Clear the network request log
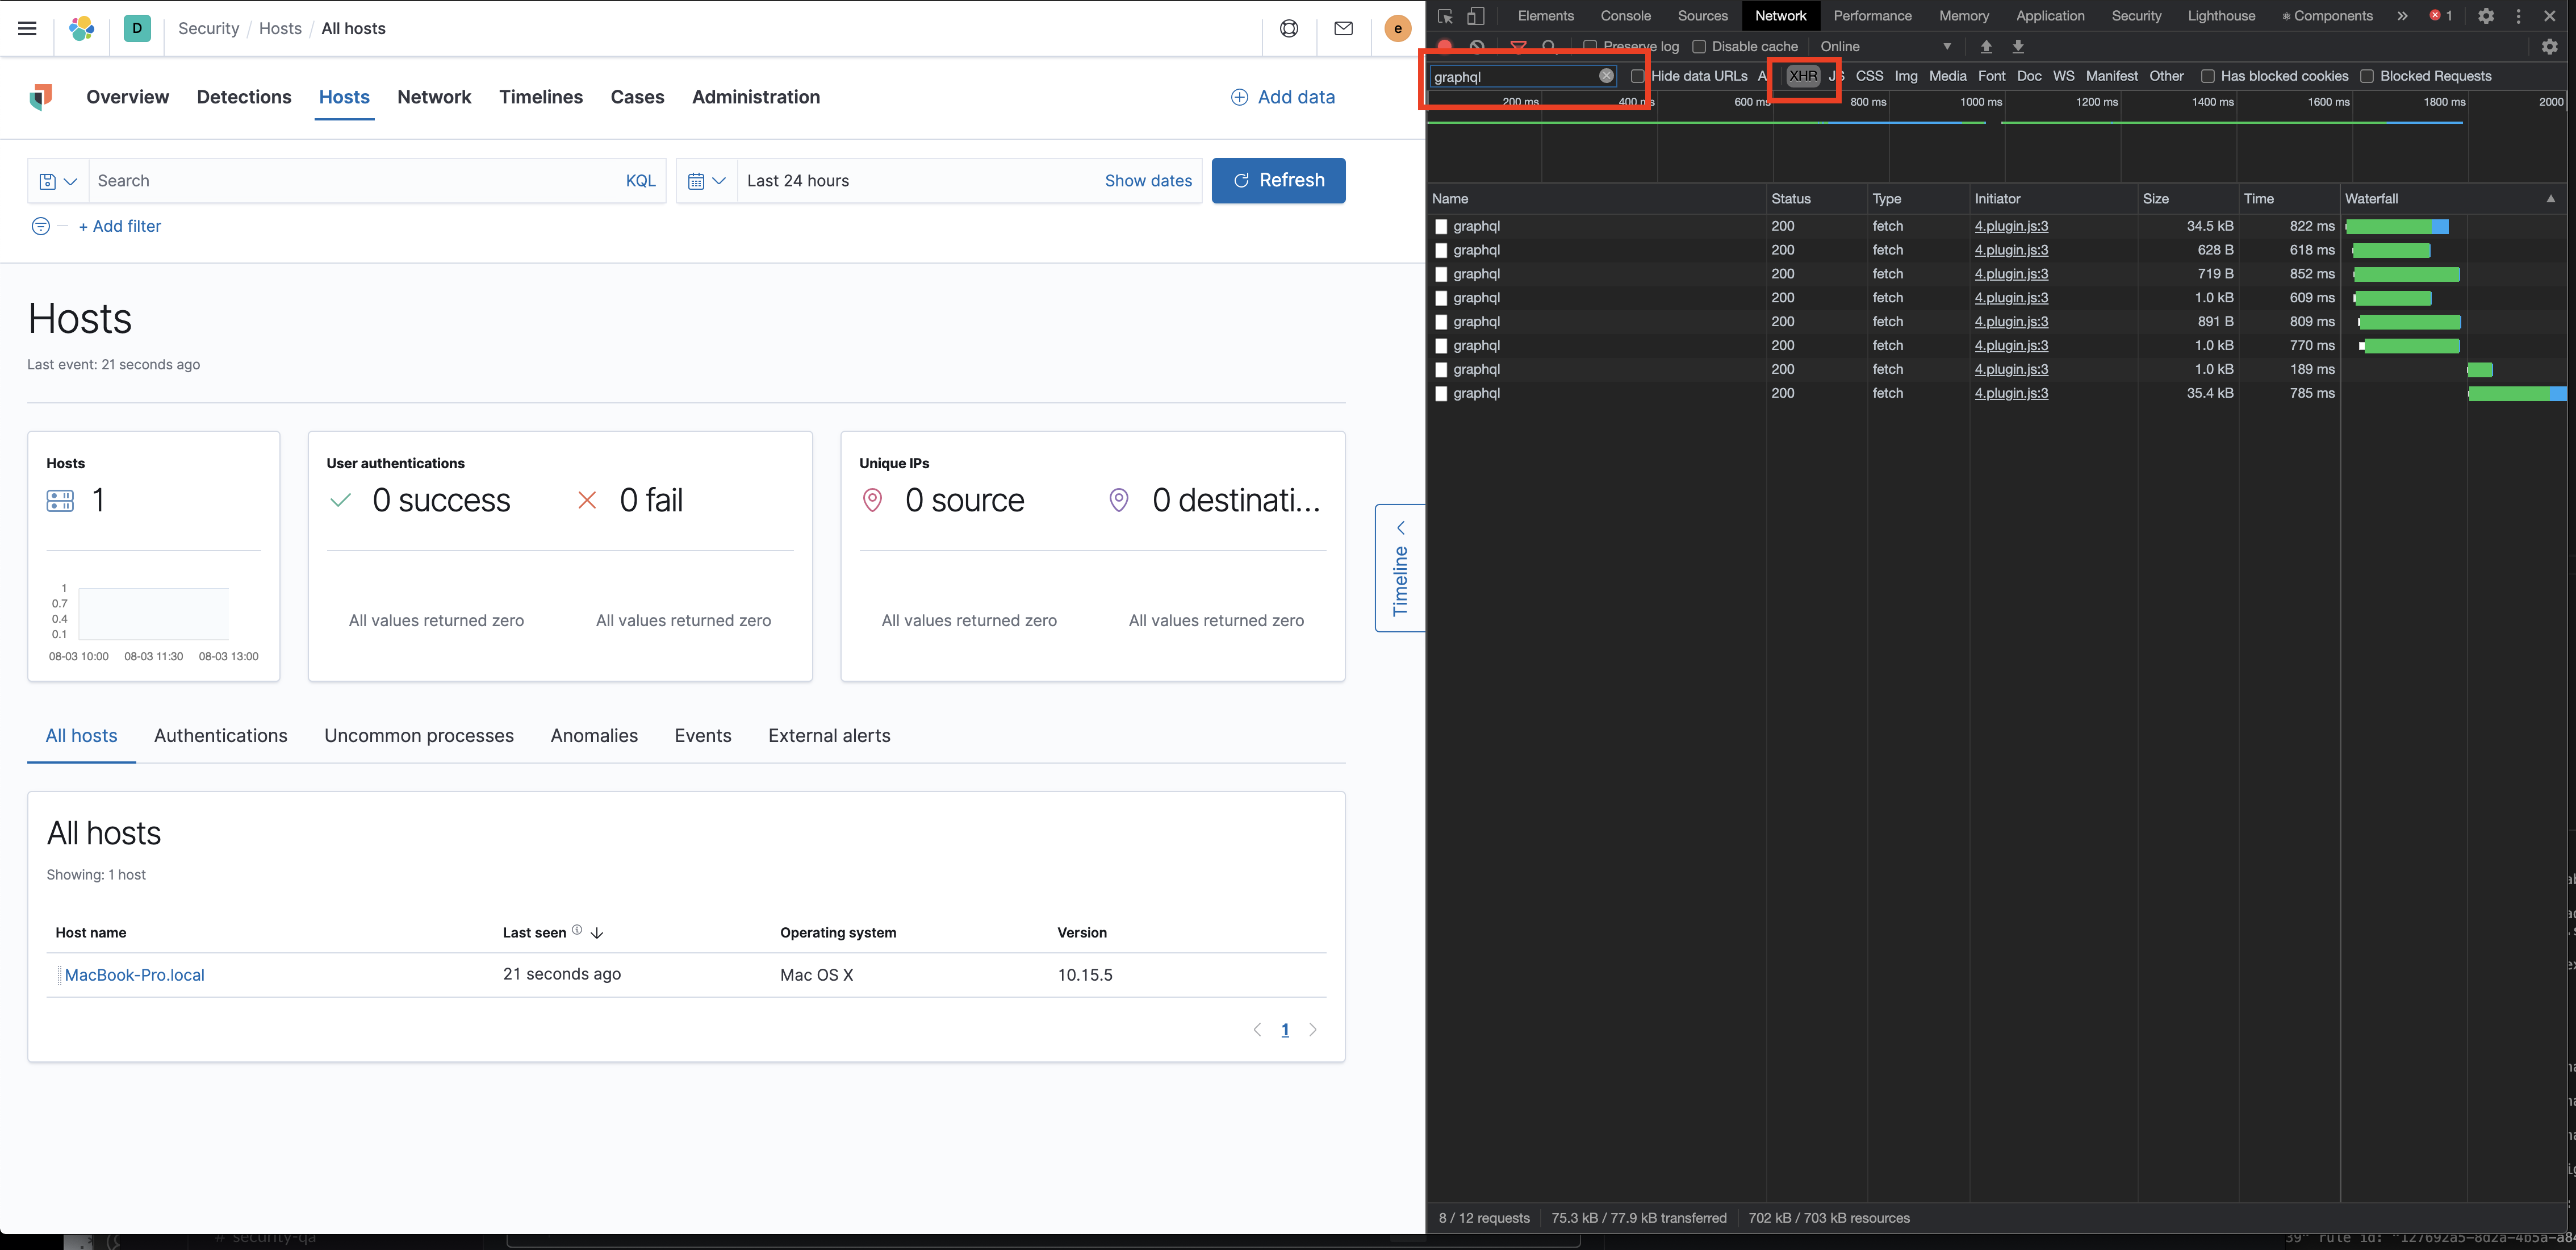This screenshot has height=1250, width=2576. click(x=1477, y=46)
